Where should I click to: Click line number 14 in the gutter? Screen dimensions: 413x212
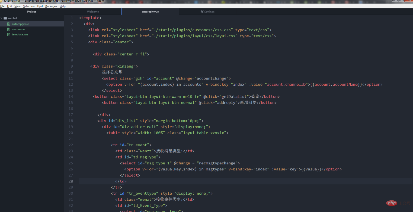(x=71, y=97)
